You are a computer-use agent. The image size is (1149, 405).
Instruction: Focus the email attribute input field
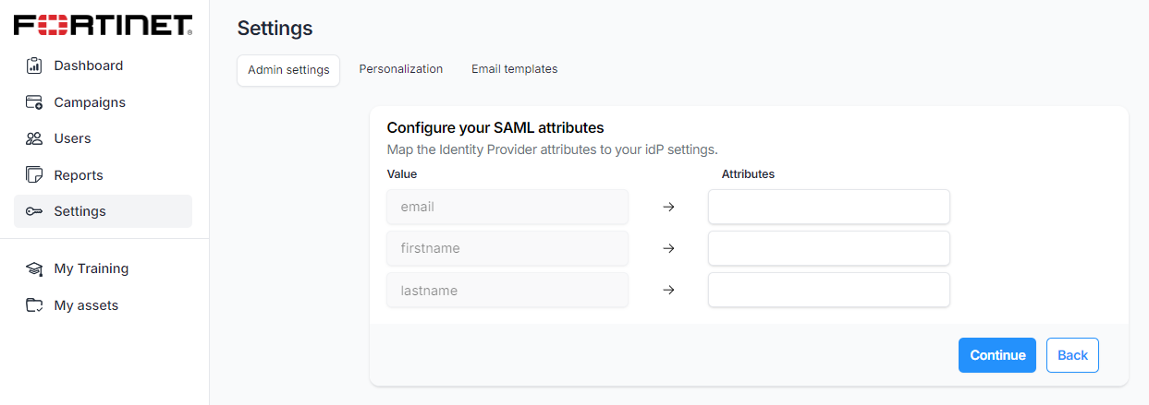click(828, 207)
